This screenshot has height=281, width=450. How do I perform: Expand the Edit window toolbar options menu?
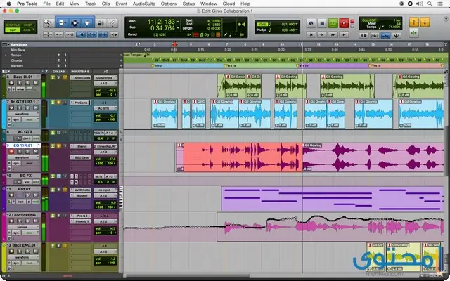(446, 19)
